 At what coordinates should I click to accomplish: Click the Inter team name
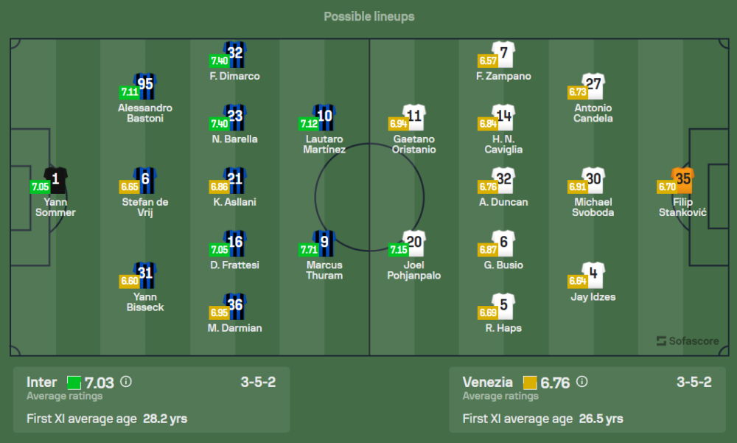click(41, 382)
